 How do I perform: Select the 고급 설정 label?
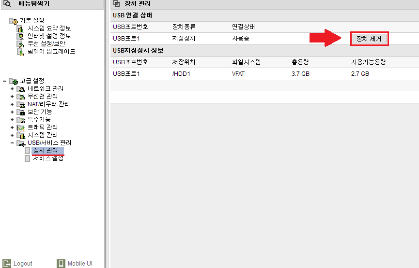32,81
